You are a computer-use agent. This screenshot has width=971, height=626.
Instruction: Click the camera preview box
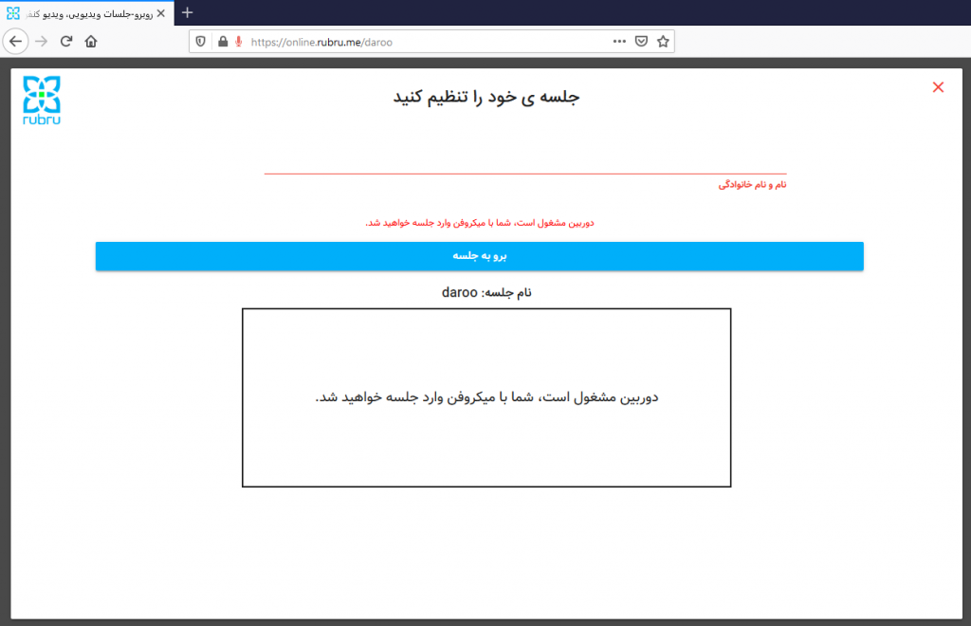tap(486, 397)
